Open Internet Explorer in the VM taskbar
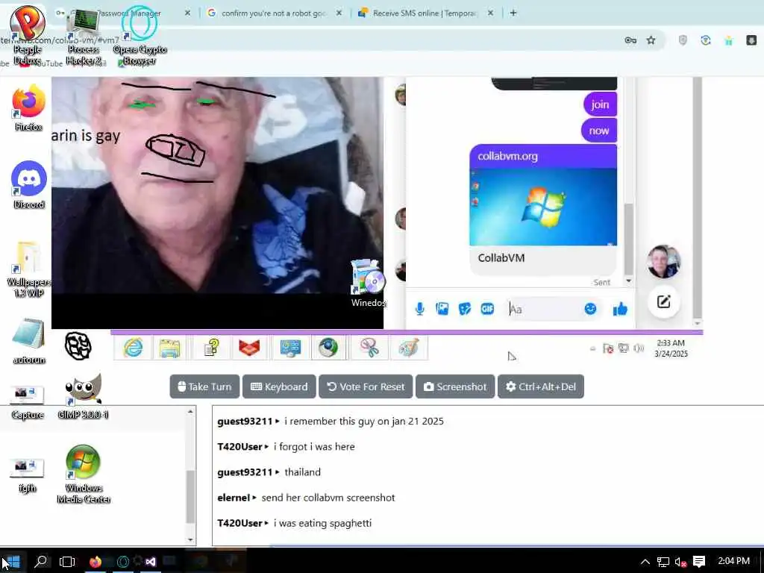This screenshot has width=764, height=573. click(x=133, y=348)
